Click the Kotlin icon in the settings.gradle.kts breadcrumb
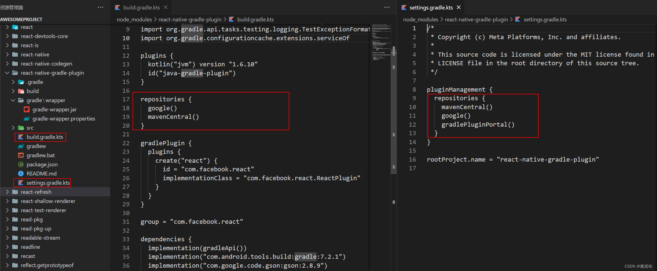The width and height of the screenshot is (657, 271). [518, 19]
